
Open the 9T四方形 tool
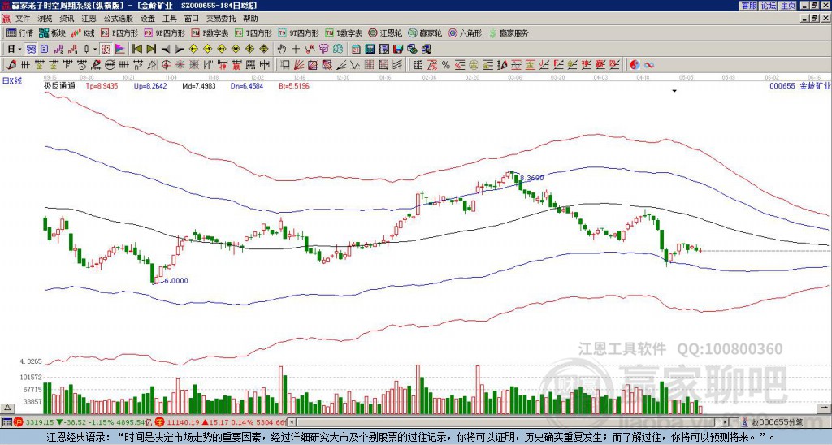(x=298, y=32)
